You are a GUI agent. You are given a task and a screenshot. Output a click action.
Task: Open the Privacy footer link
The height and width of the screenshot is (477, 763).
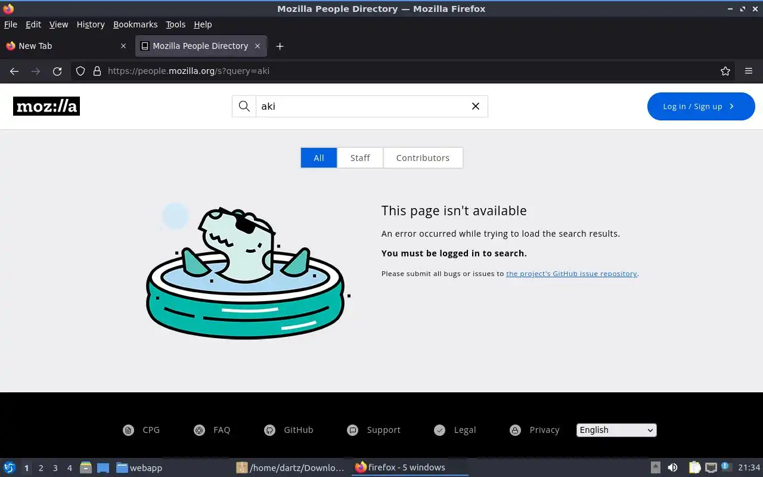tap(544, 430)
